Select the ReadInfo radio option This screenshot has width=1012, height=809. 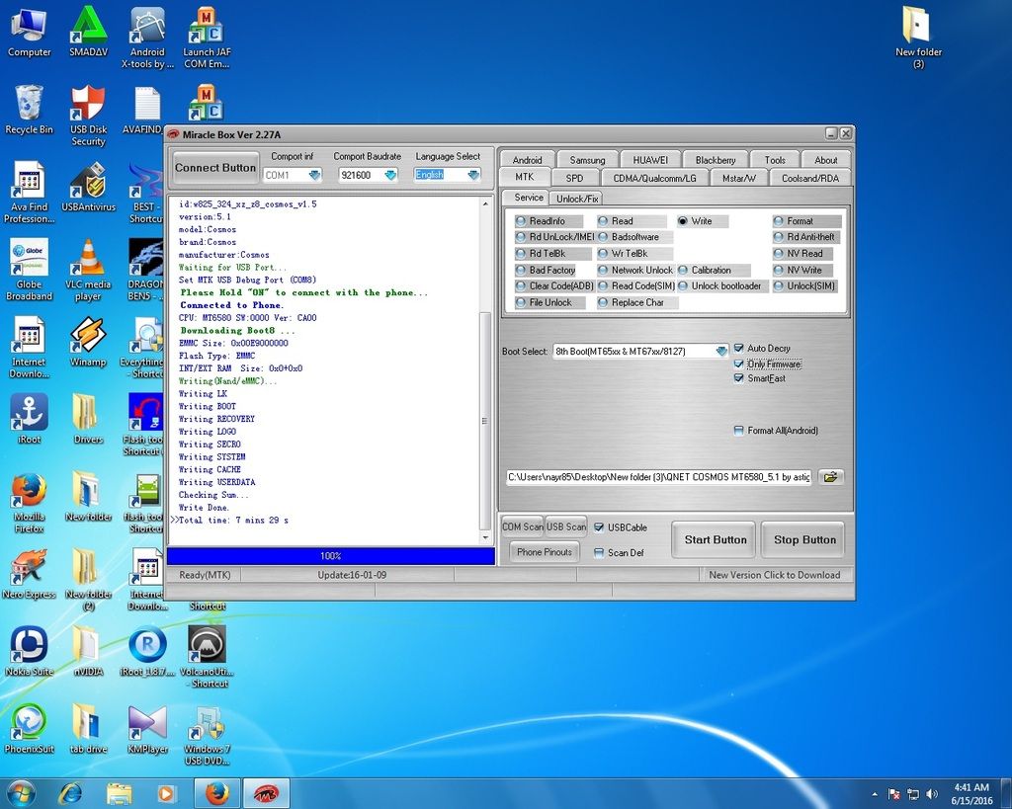pyautogui.click(x=521, y=221)
